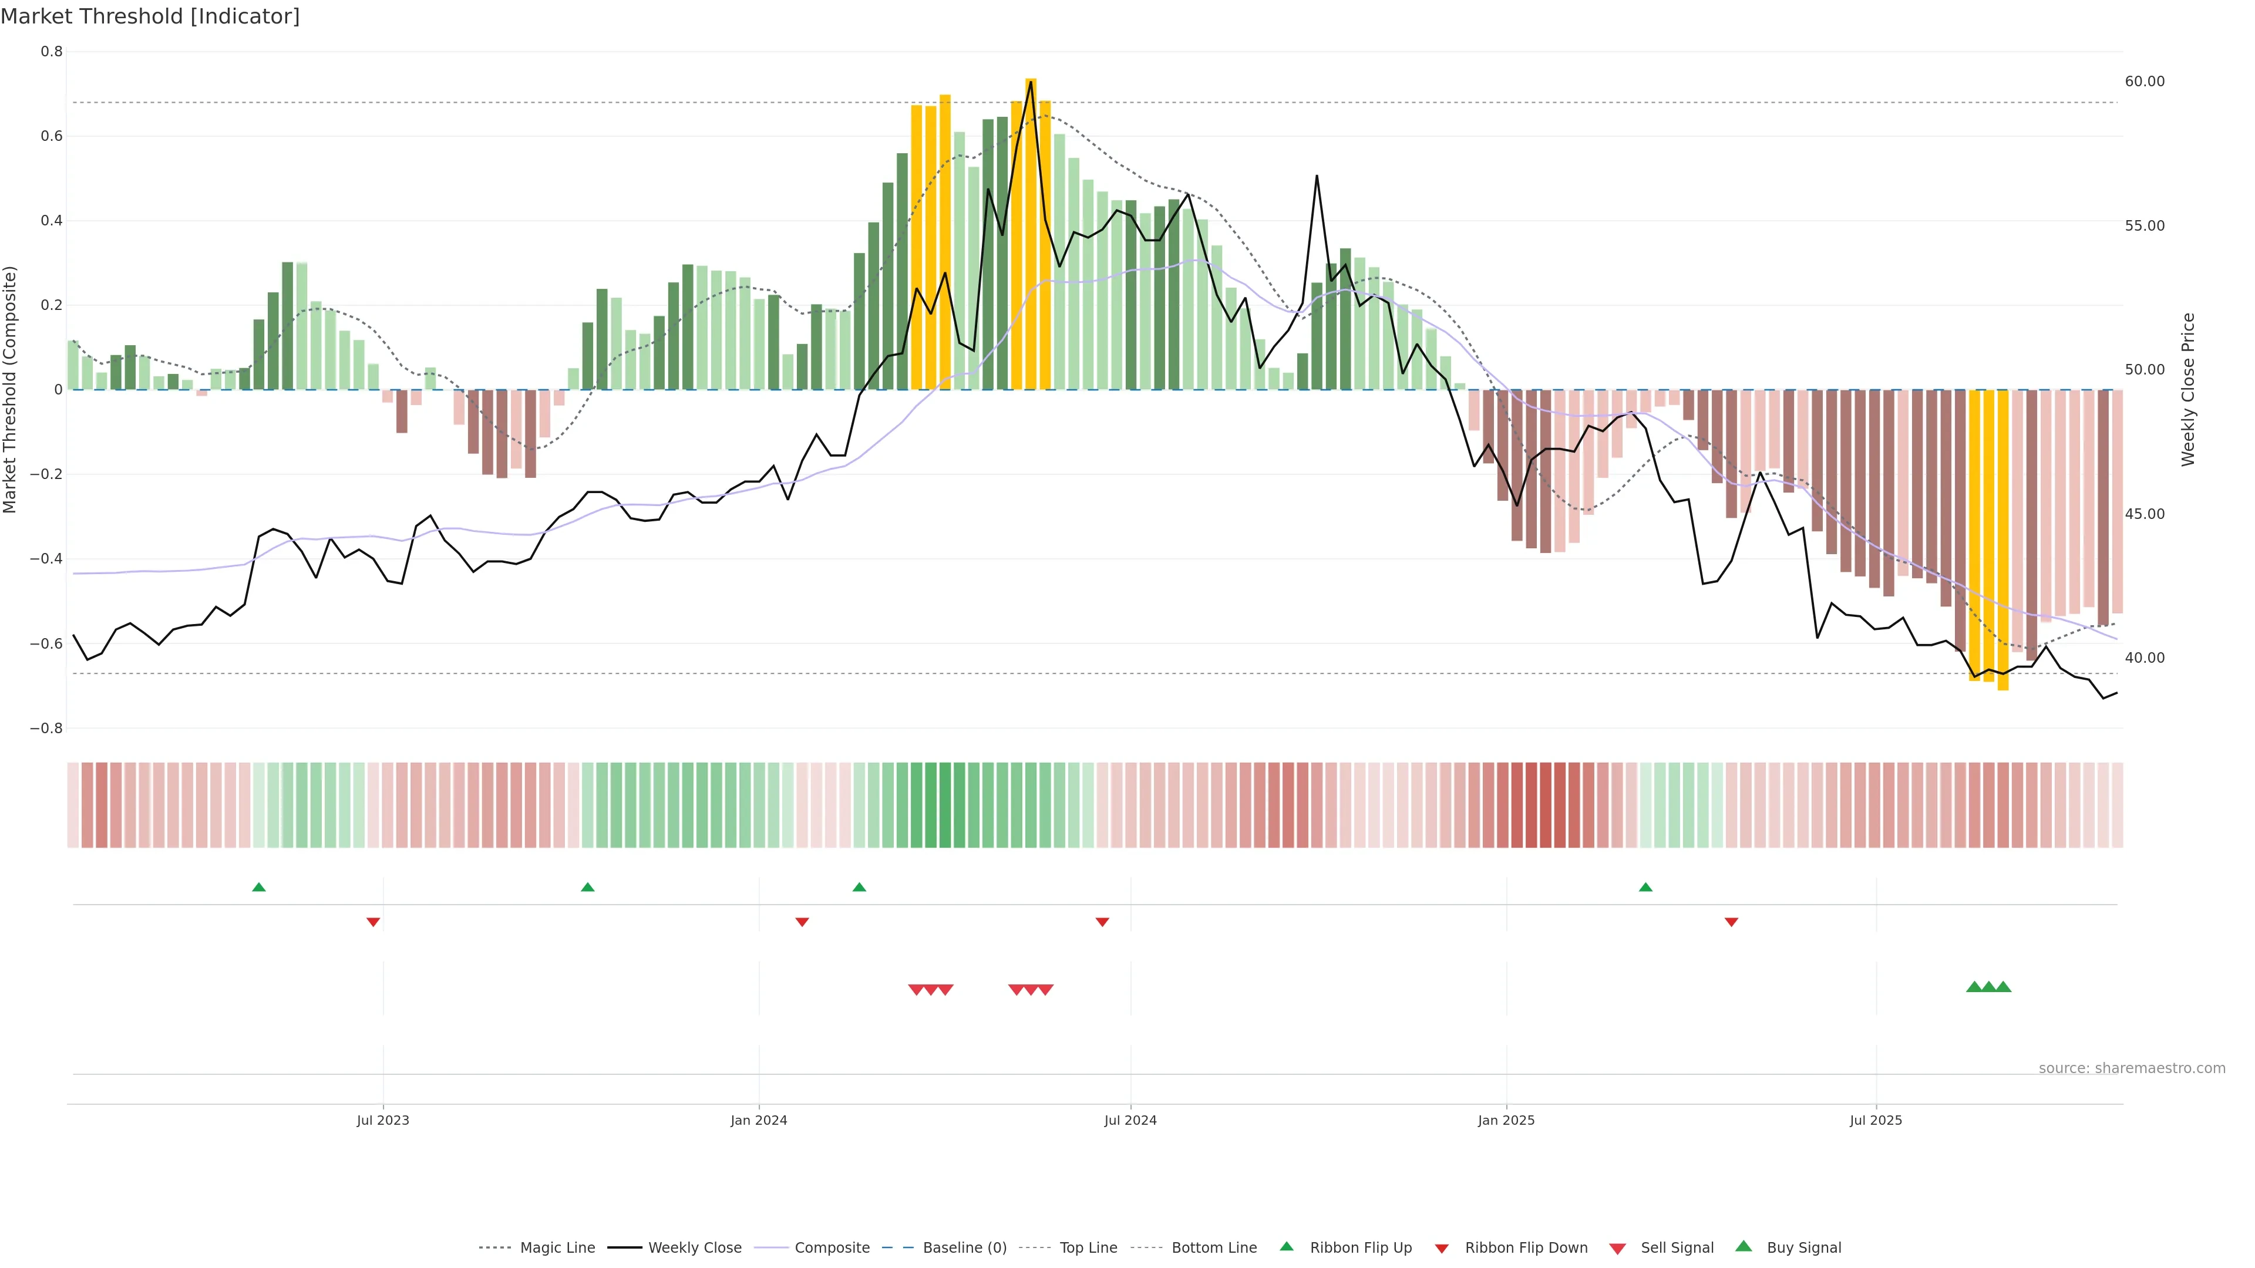This screenshot has width=2255, height=1268.
Task: Click Ribbon Flip Down legend triangle
Action: [x=1442, y=1249]
